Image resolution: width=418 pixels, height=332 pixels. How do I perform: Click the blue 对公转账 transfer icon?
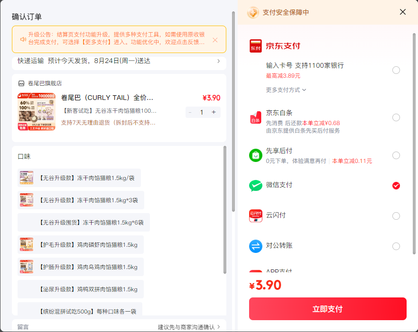[x=255, y=246]
